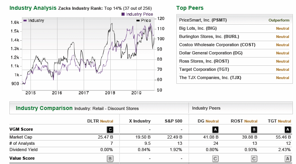Click the 2018 label on chart axis
Viewport: 296px width, 164px height.
(110, 93)
